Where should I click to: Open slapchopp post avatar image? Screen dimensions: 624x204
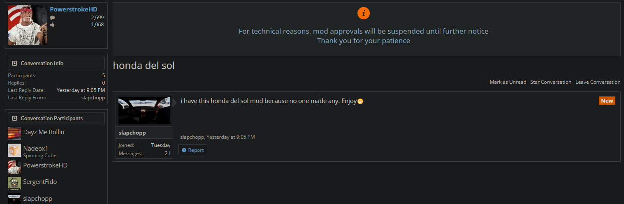144,110
